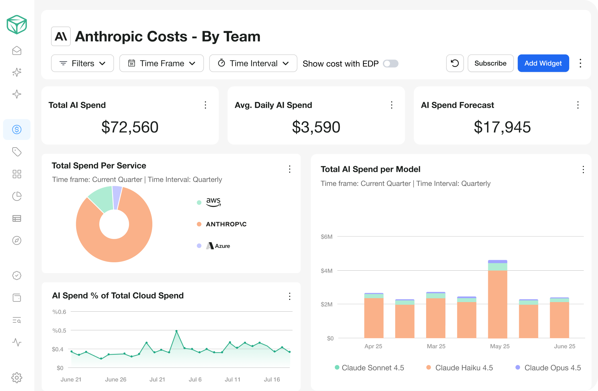Click the Anthropic legend color dot

[199, 224]
